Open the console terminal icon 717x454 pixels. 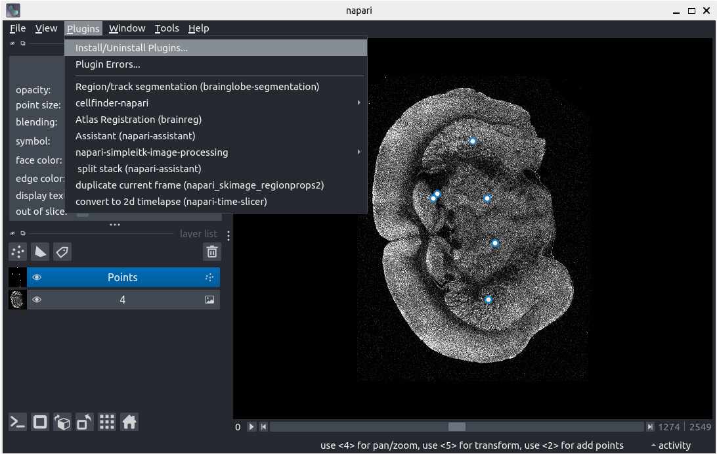tap(18, 422)
